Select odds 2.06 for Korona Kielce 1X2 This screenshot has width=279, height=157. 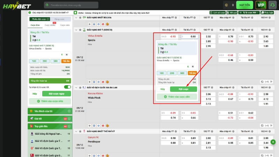(208, 94)
